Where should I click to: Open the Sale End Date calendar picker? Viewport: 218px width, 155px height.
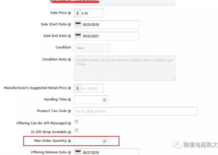tap(78, 36)
